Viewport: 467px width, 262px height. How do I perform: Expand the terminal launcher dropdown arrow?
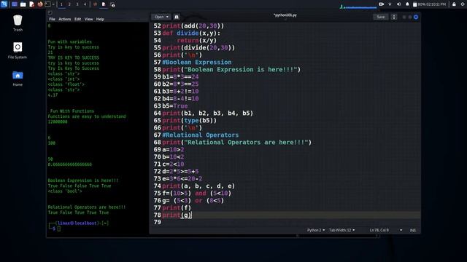(53, 4)
